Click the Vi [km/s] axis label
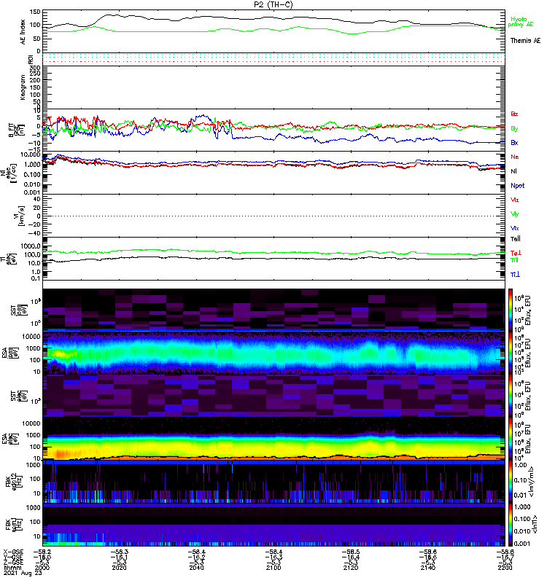 click(19, 216)
